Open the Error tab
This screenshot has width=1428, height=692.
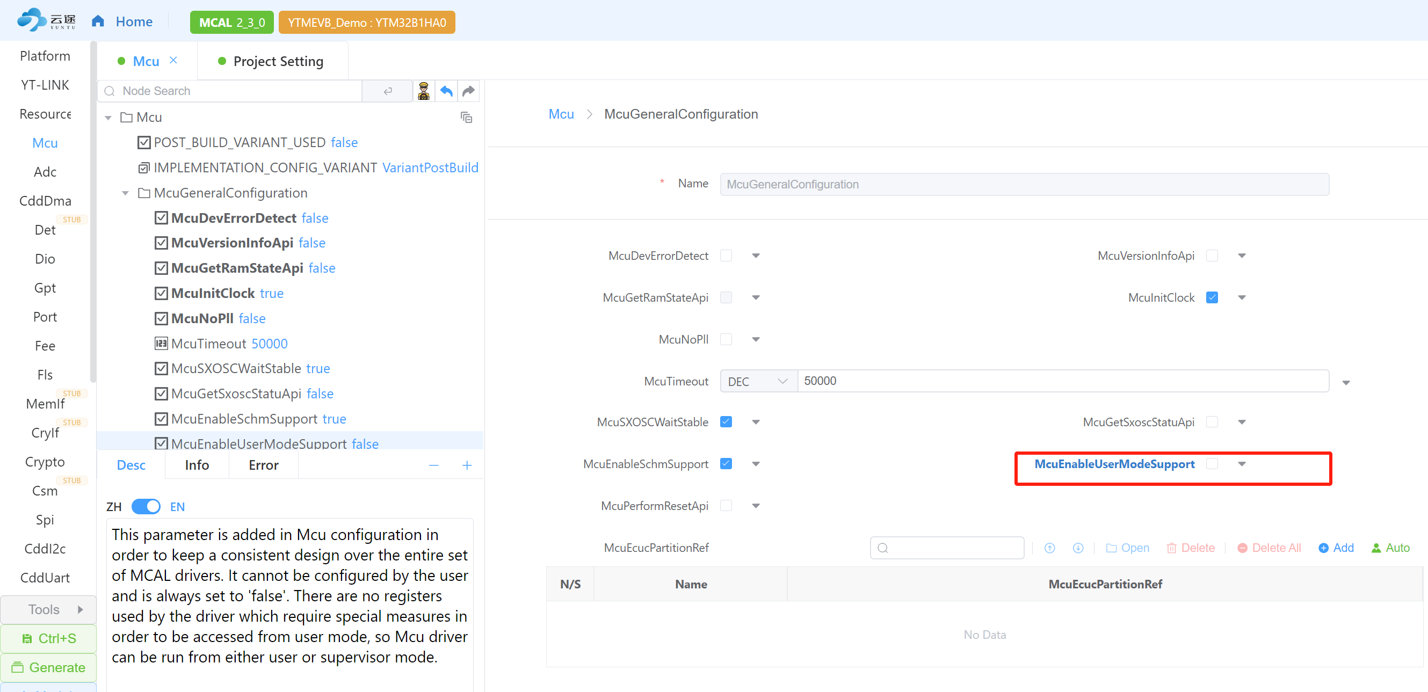[263, 465]
